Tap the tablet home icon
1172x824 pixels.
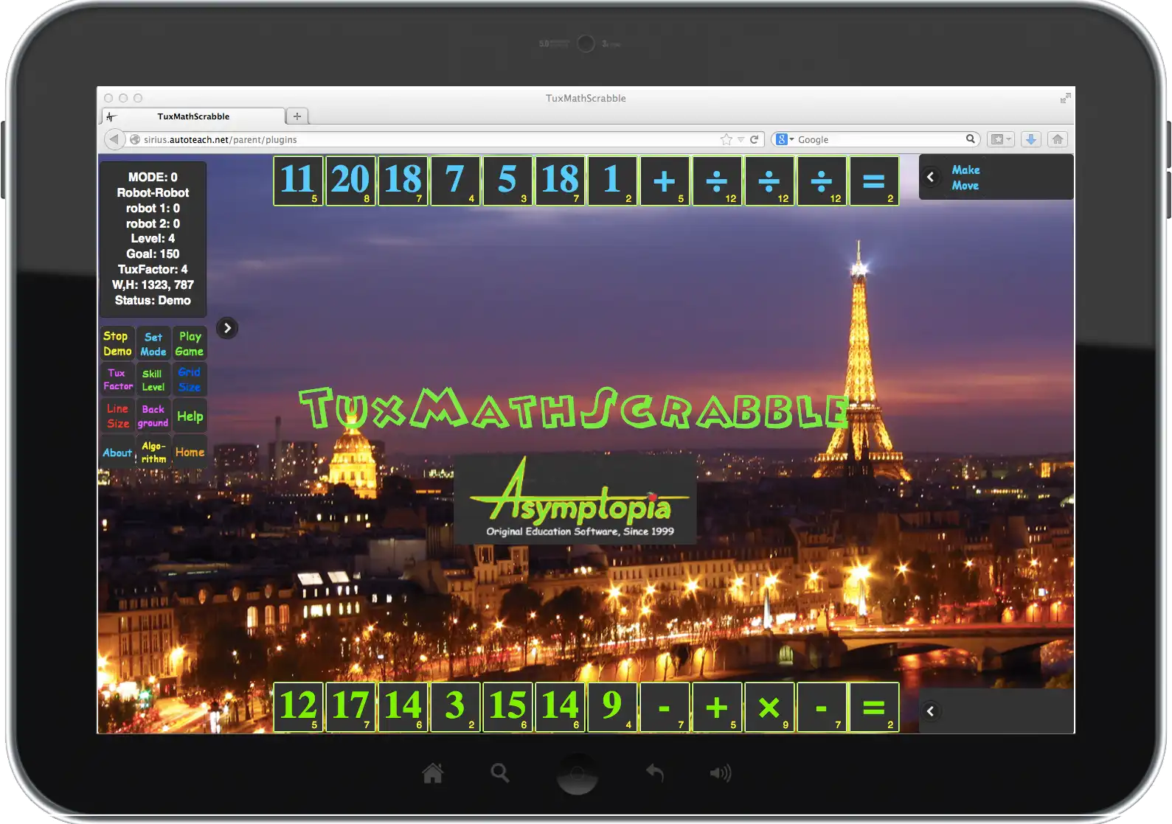coord(433,773)
